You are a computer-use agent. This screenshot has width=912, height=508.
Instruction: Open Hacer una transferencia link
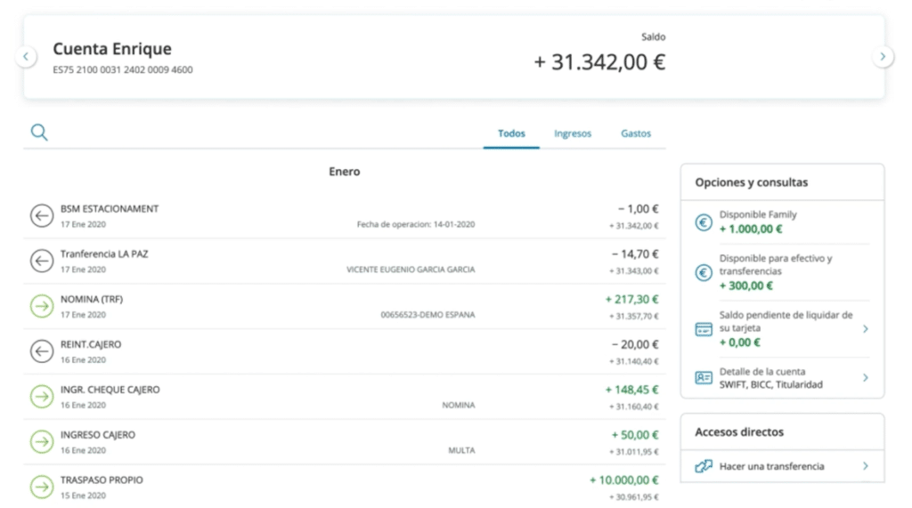772,466
